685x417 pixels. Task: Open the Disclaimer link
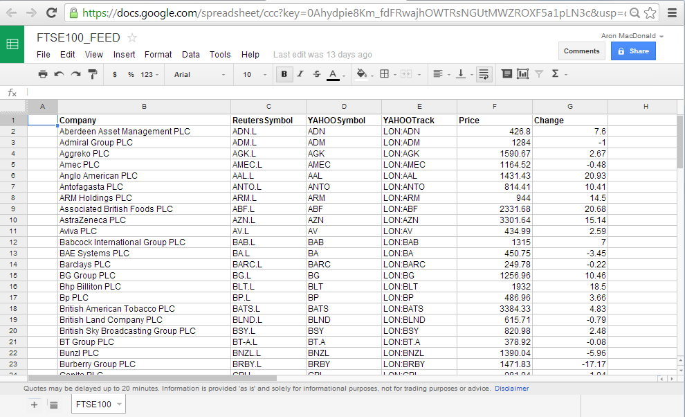point(511,389)
